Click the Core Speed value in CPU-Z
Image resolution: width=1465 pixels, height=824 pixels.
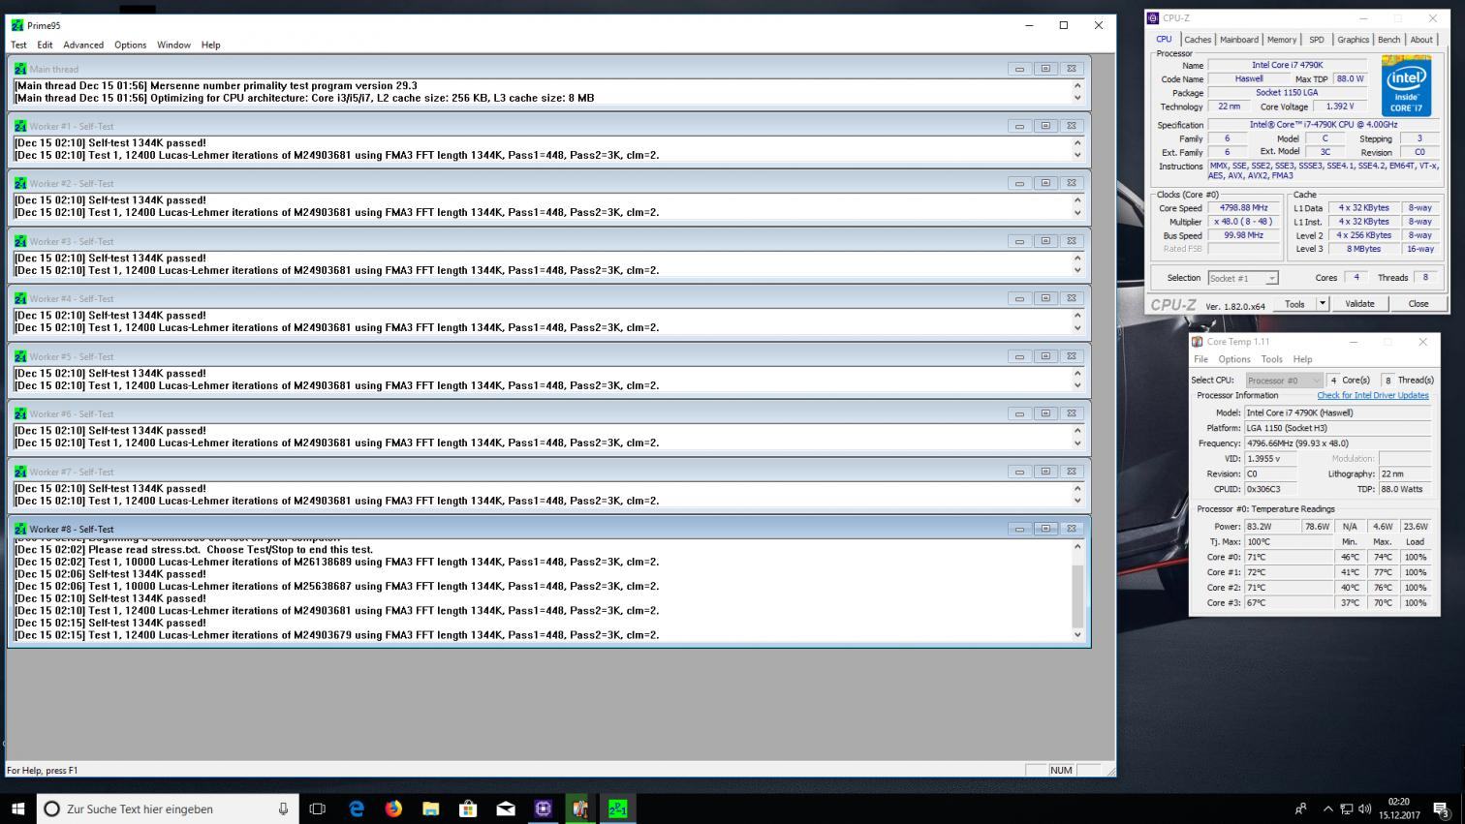[x=1244, y=208]
